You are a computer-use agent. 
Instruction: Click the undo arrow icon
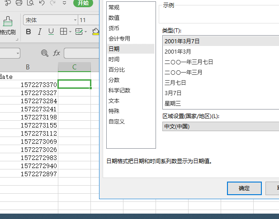(42, 3)
